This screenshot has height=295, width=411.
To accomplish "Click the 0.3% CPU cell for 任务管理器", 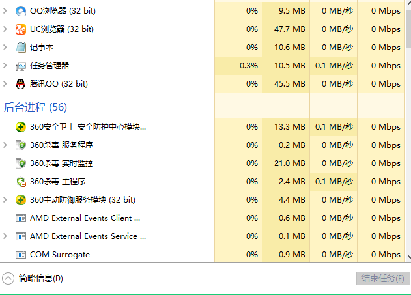I will (x=248, y=66).
